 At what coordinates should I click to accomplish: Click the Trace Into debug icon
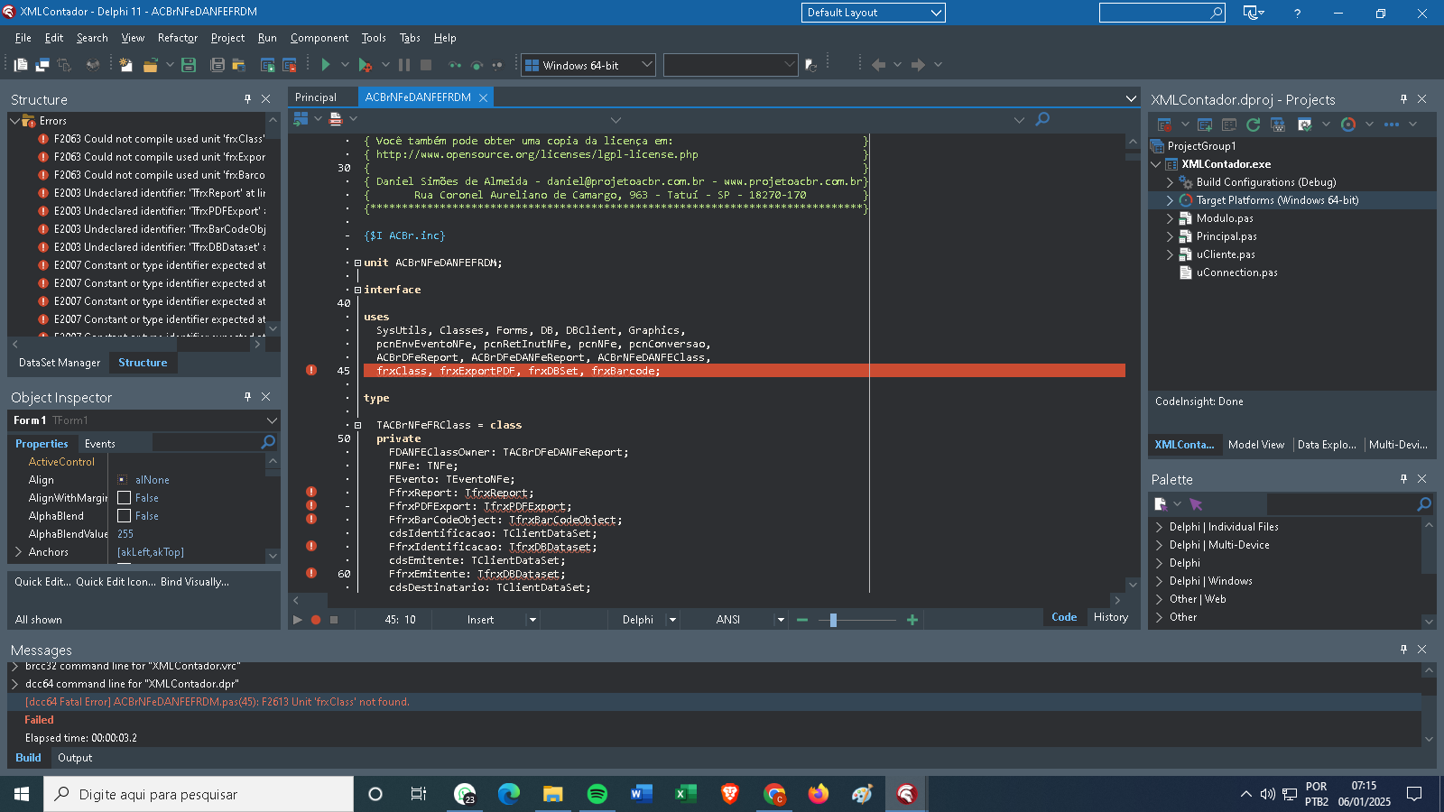coord(455,65)
